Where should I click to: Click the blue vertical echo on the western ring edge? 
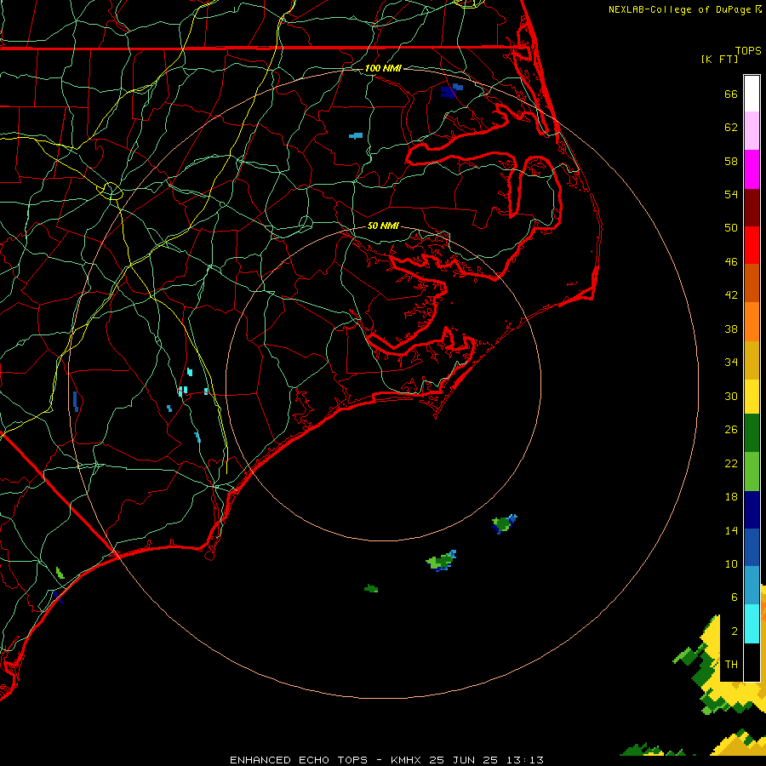(x=76, y=402)
